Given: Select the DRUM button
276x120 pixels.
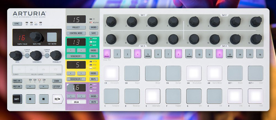Looking at the screenshot, I should 76,102.
